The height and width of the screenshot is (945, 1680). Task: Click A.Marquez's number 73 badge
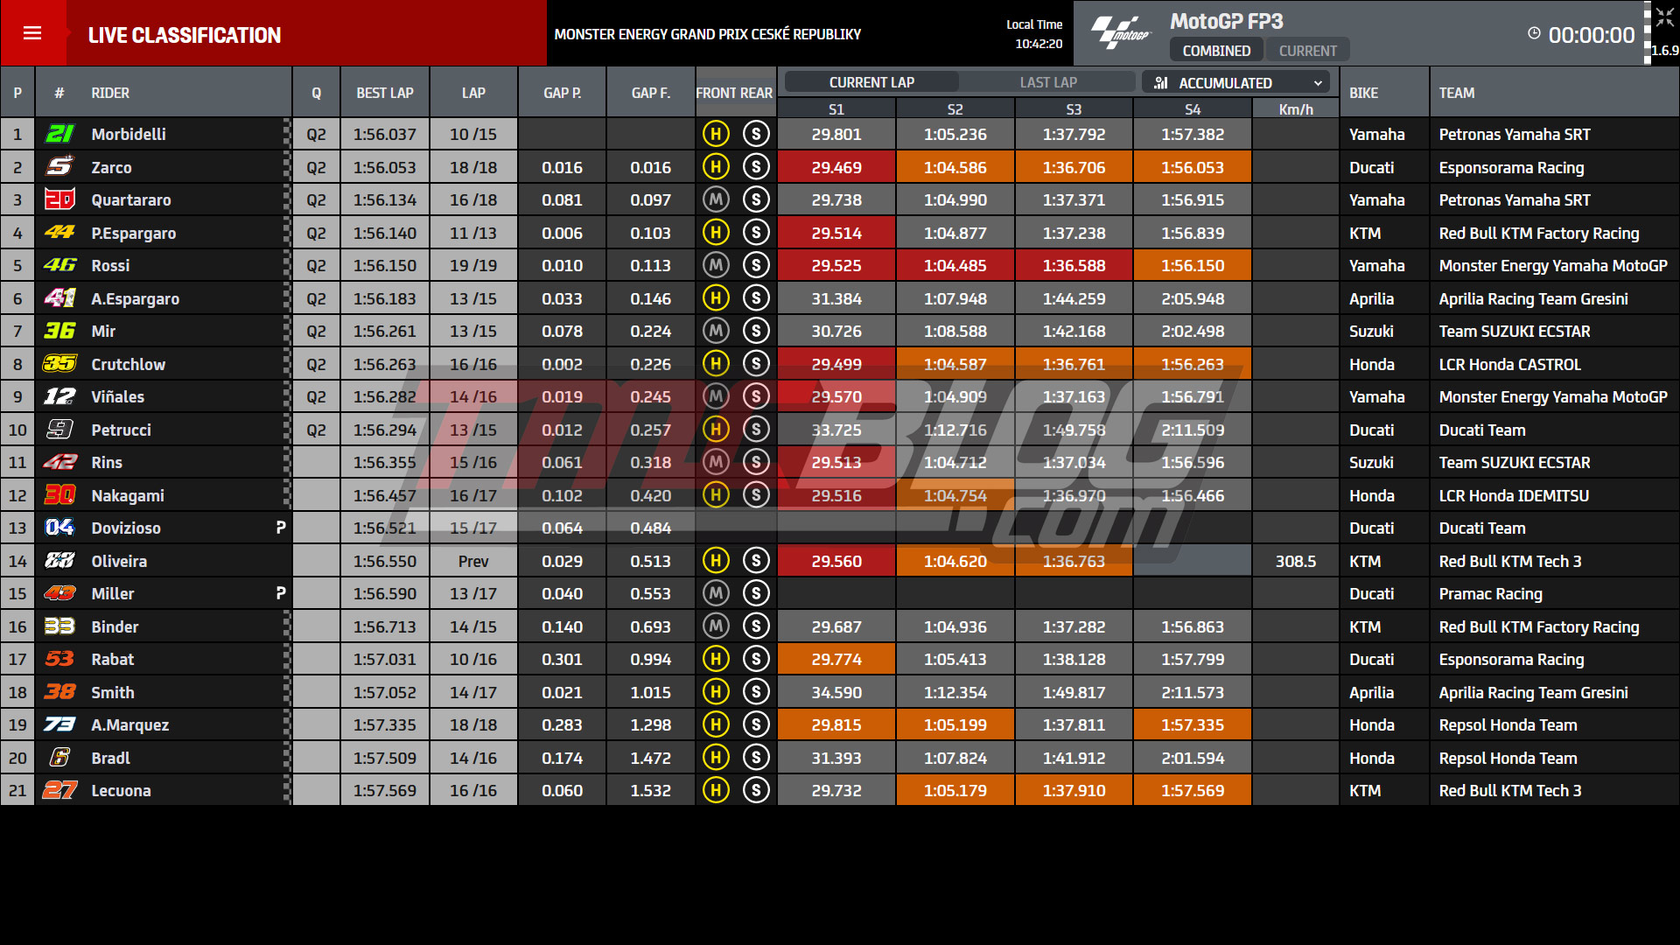(x=59, y=724)
